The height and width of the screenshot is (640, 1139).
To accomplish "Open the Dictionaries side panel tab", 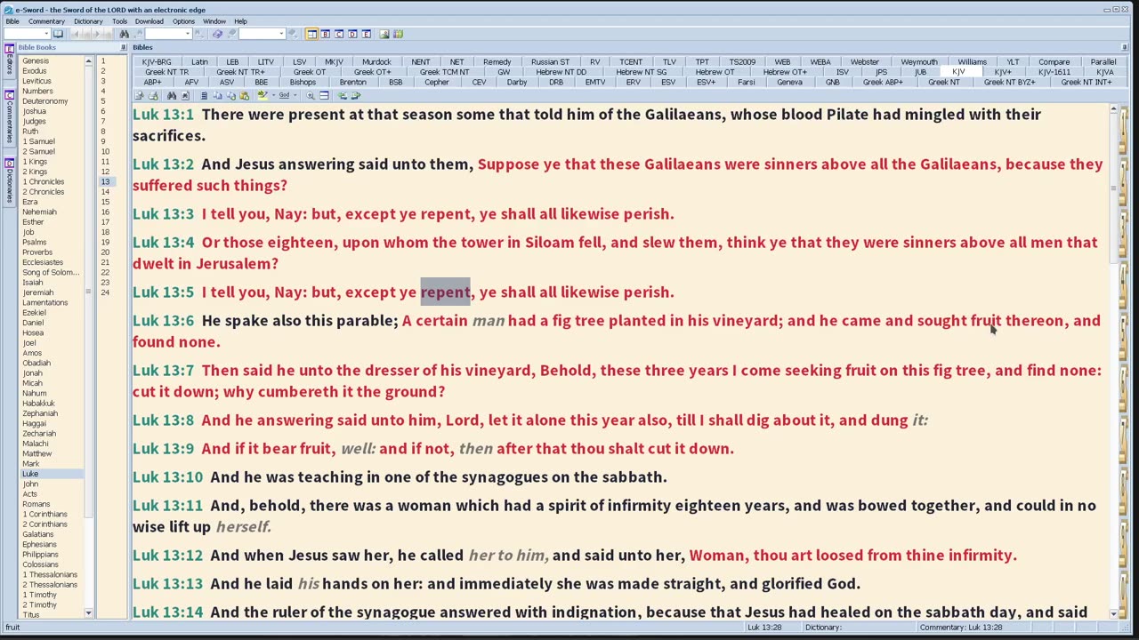I will (9, 180).
